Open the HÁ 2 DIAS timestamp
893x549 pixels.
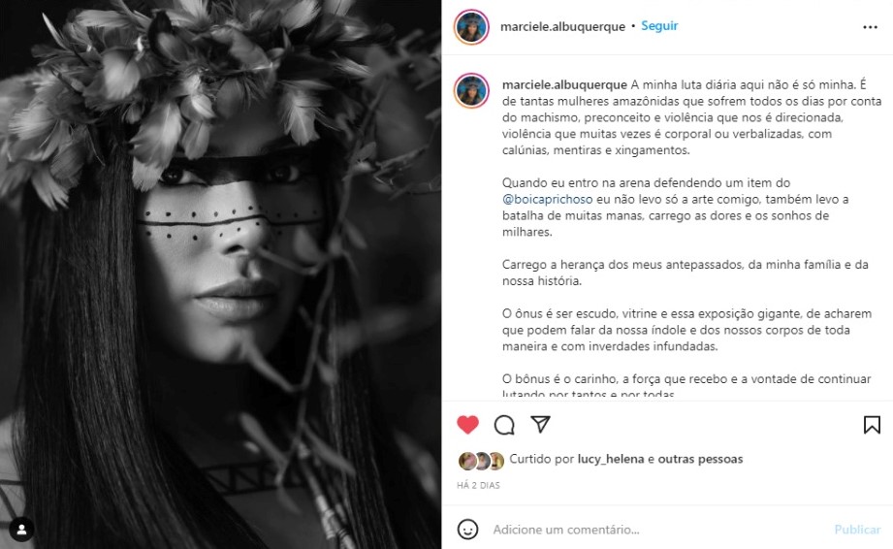click(x=478, y=485)
